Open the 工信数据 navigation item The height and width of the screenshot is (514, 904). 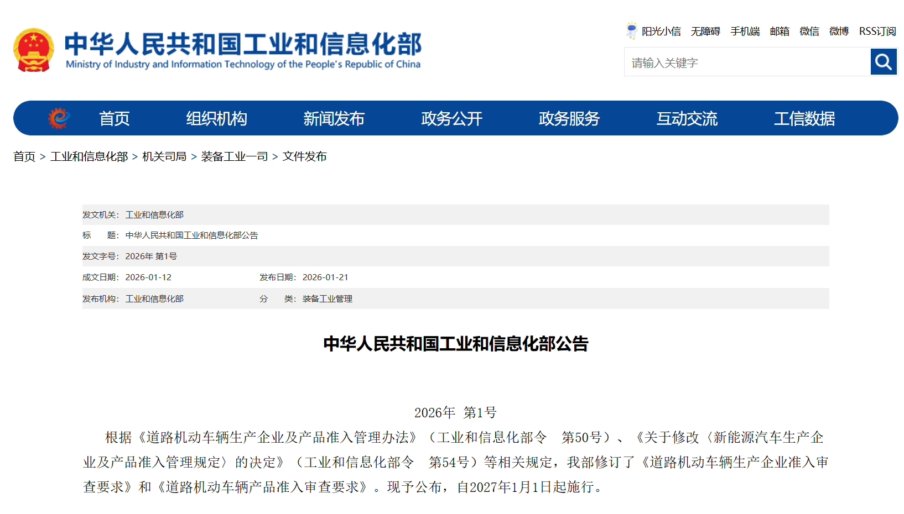pyautogui.click(x=804, y=119)
